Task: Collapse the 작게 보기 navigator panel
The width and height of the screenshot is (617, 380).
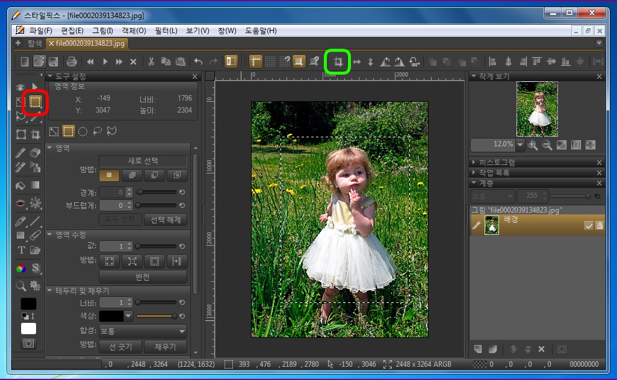Action: point(474,76)
